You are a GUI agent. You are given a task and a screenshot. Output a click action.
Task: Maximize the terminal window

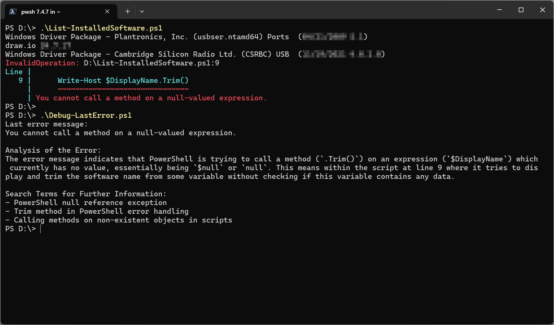(x=521, y=10)
